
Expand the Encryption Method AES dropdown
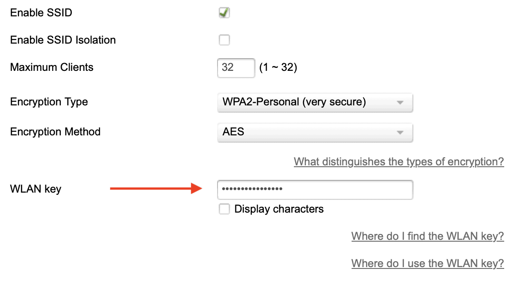[x=315, y=132]
